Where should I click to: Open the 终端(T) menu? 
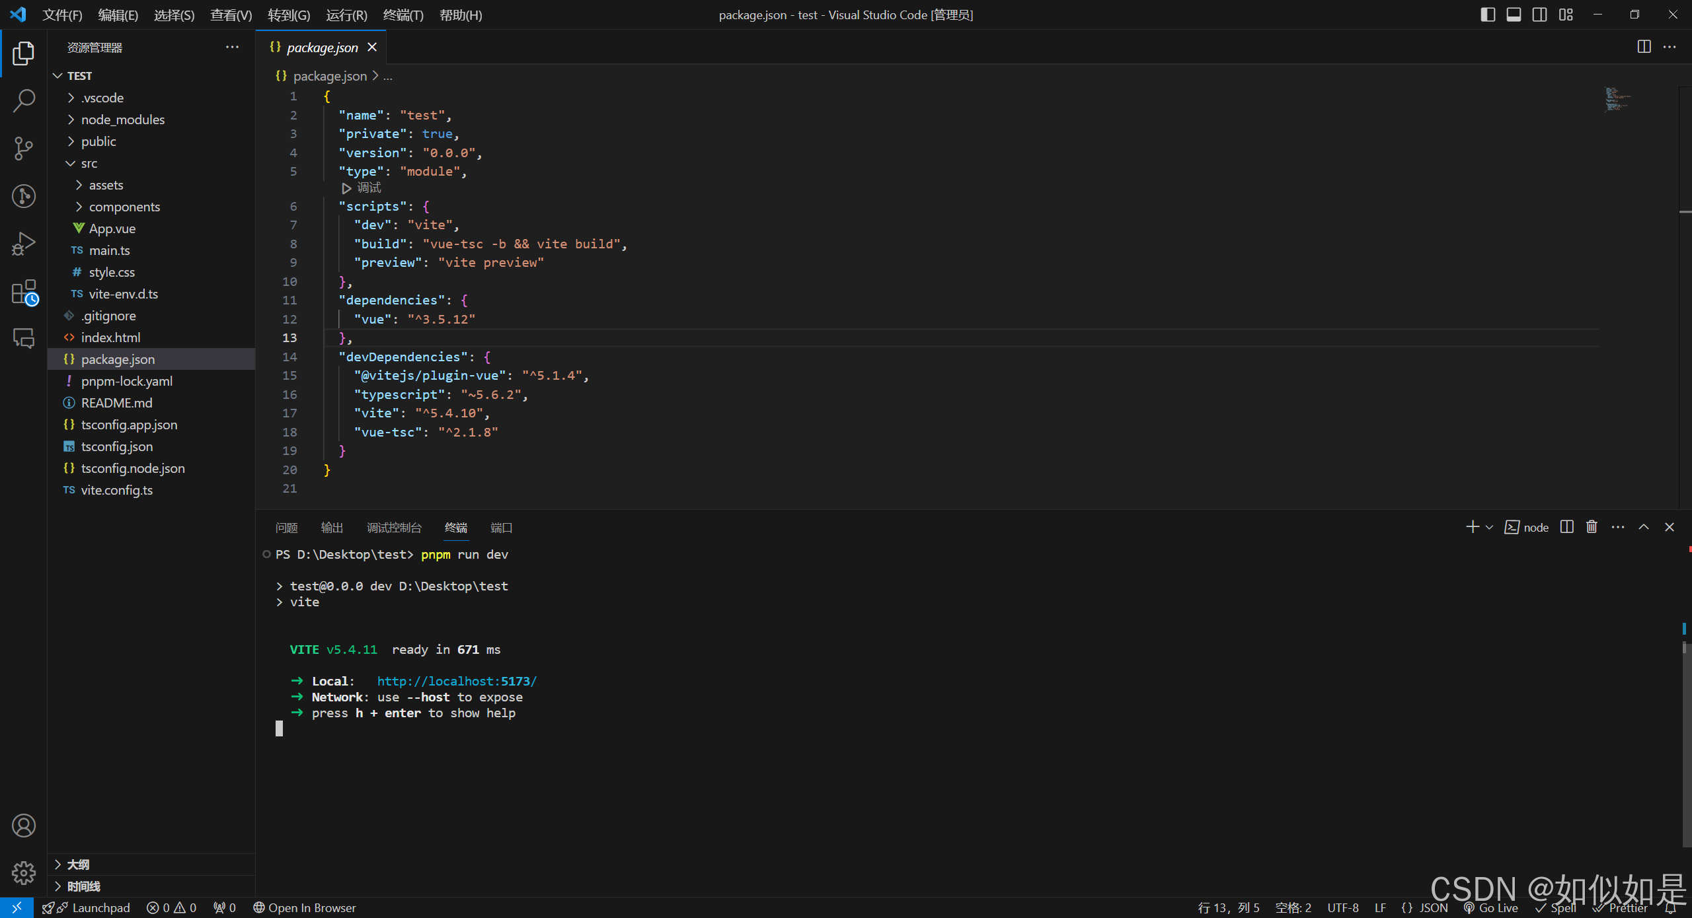(x=403, y=15)
